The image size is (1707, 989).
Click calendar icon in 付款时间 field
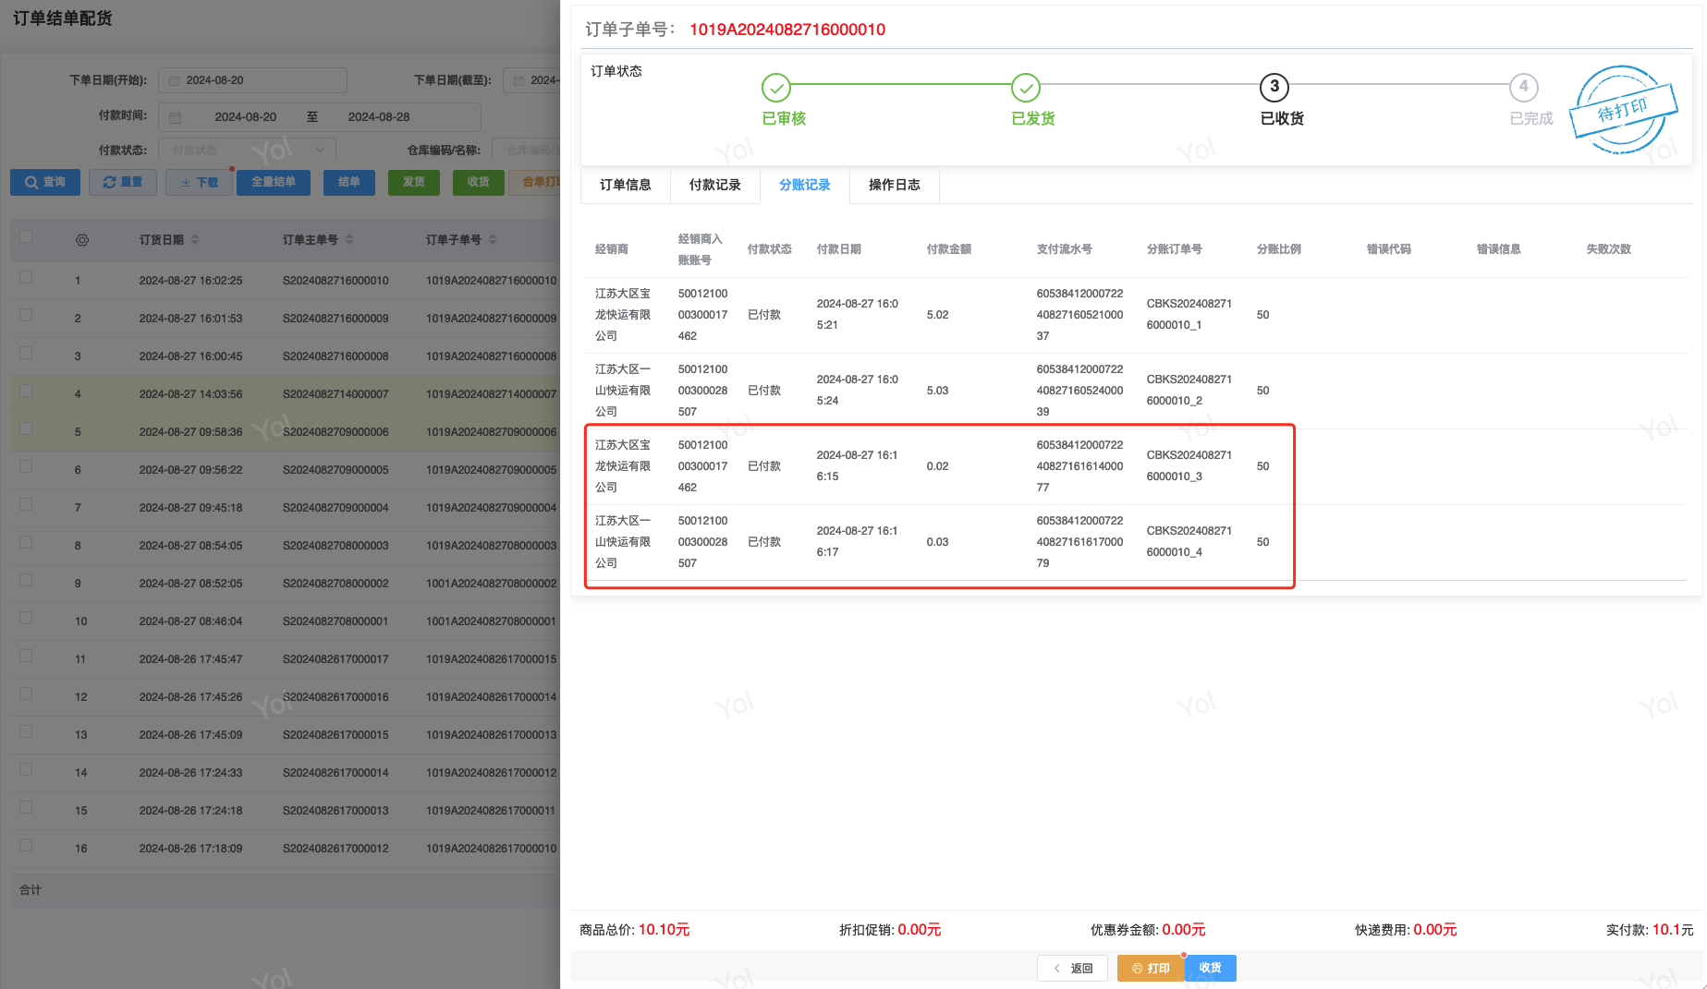(176, 117)
